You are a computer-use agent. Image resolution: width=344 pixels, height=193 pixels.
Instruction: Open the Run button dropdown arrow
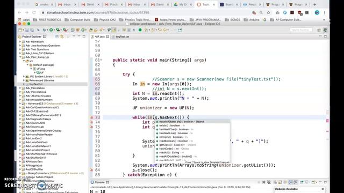pyautogui.click(x=54, y=30)
